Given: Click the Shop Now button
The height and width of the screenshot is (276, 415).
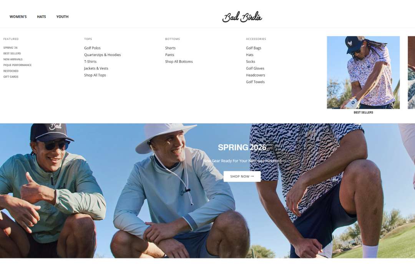Looking at the screenshot, I should 242,176.
